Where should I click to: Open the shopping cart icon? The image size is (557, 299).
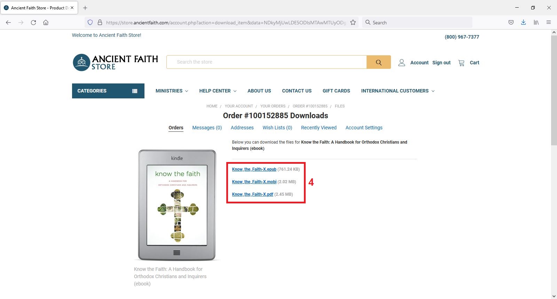pos(461,63)
